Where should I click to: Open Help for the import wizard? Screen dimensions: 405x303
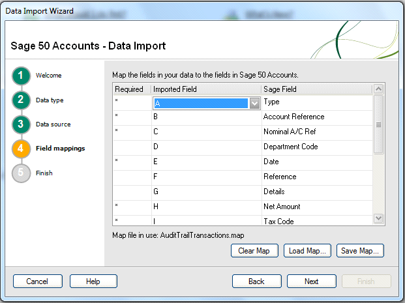(93, 281)
